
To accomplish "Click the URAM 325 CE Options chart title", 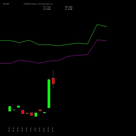I will [38, 4].
